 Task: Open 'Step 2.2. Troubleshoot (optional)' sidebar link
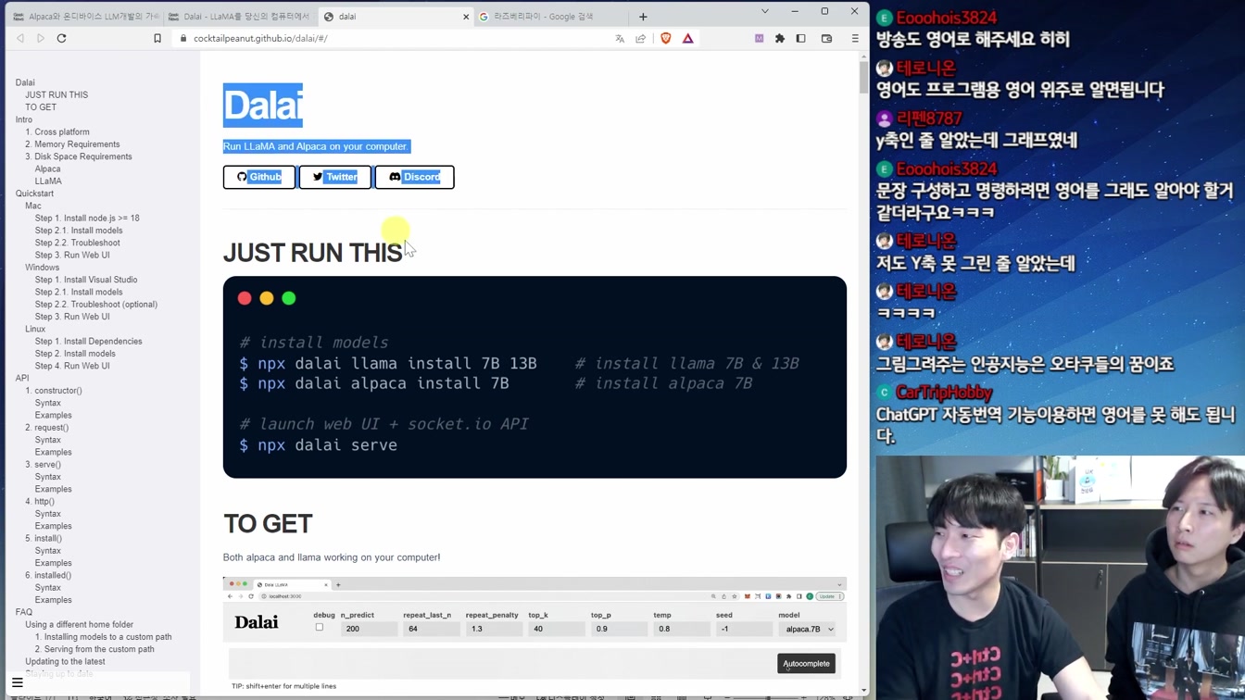click(x=96, y=305)
